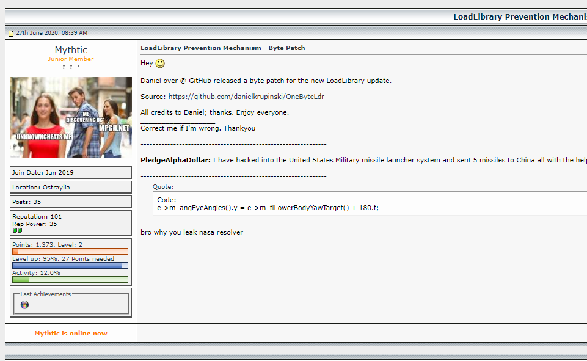Click the rightmost status icon under Mythtic's username
587x361 pixels.
click(79, 68)
